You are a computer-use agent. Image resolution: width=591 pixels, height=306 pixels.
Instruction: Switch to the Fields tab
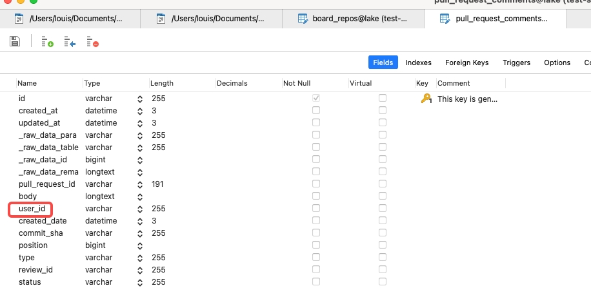click(x=383, y=62)
